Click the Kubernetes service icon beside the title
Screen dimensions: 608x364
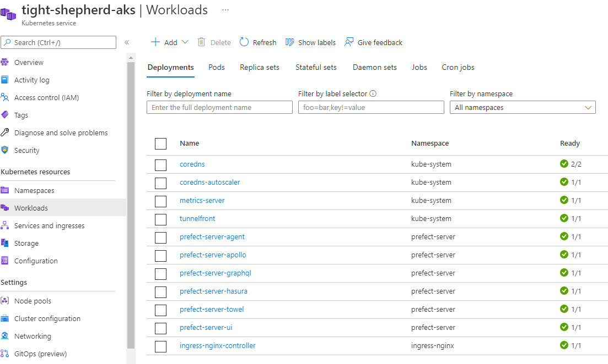(8, 14)
